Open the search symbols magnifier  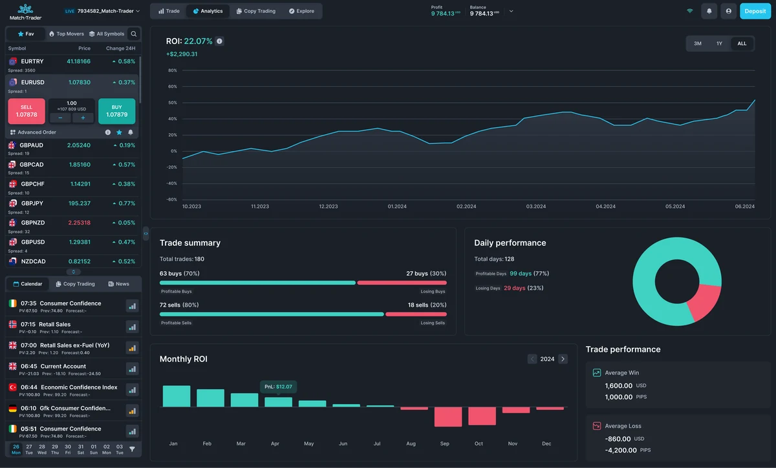point(134,34)
